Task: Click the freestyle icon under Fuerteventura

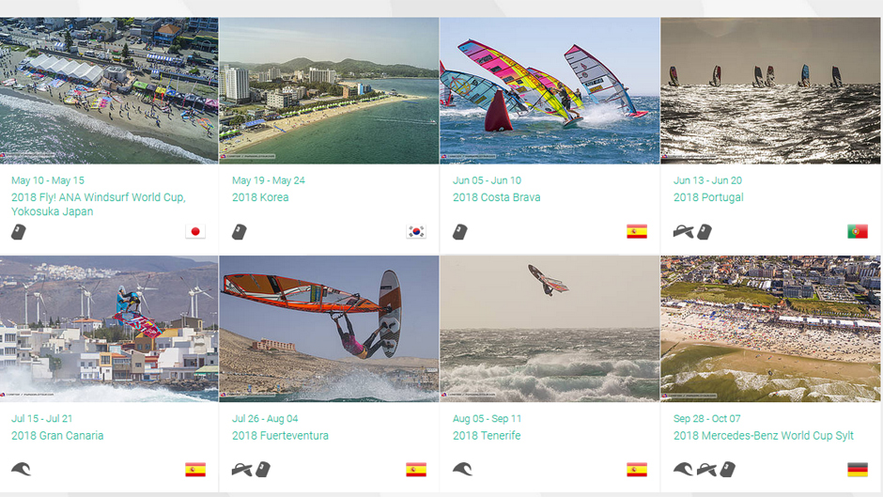Action: [242, 470]
